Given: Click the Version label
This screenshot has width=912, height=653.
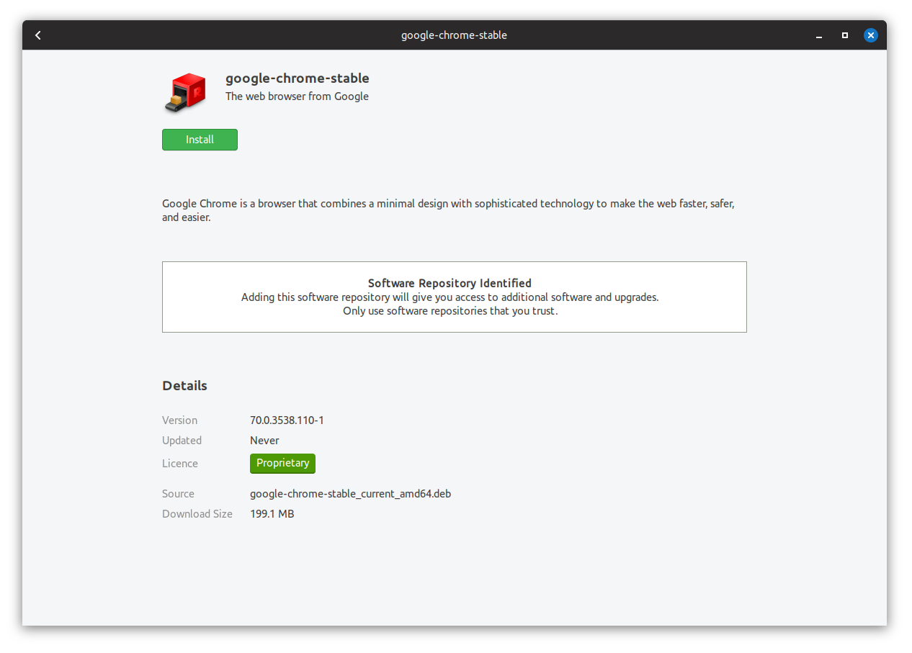Looking at the screenshot, I should pyautogui.click(x=179, y=420).
